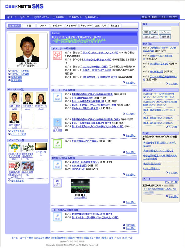
Task: Click partner photo of 佐藤 一郎
Action: [14, 98]
